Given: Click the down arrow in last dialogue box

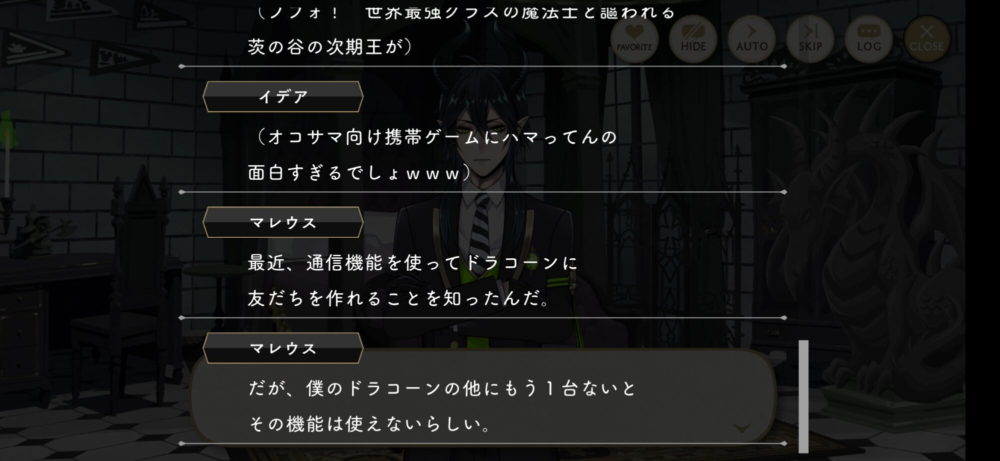Looking at the screenshot, I should click(742, 428).
